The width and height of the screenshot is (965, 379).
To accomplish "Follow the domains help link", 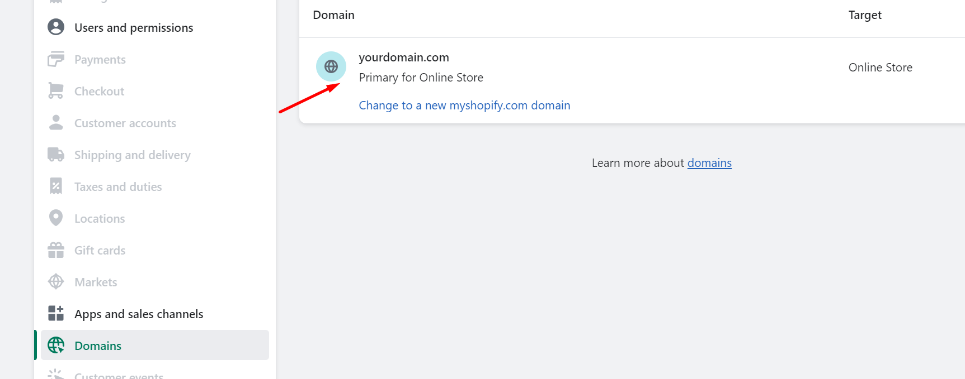I will click(709, 163).
